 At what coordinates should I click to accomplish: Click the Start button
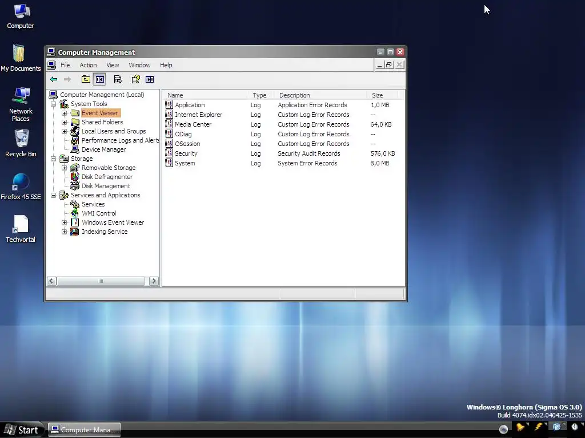click(22, 430)
